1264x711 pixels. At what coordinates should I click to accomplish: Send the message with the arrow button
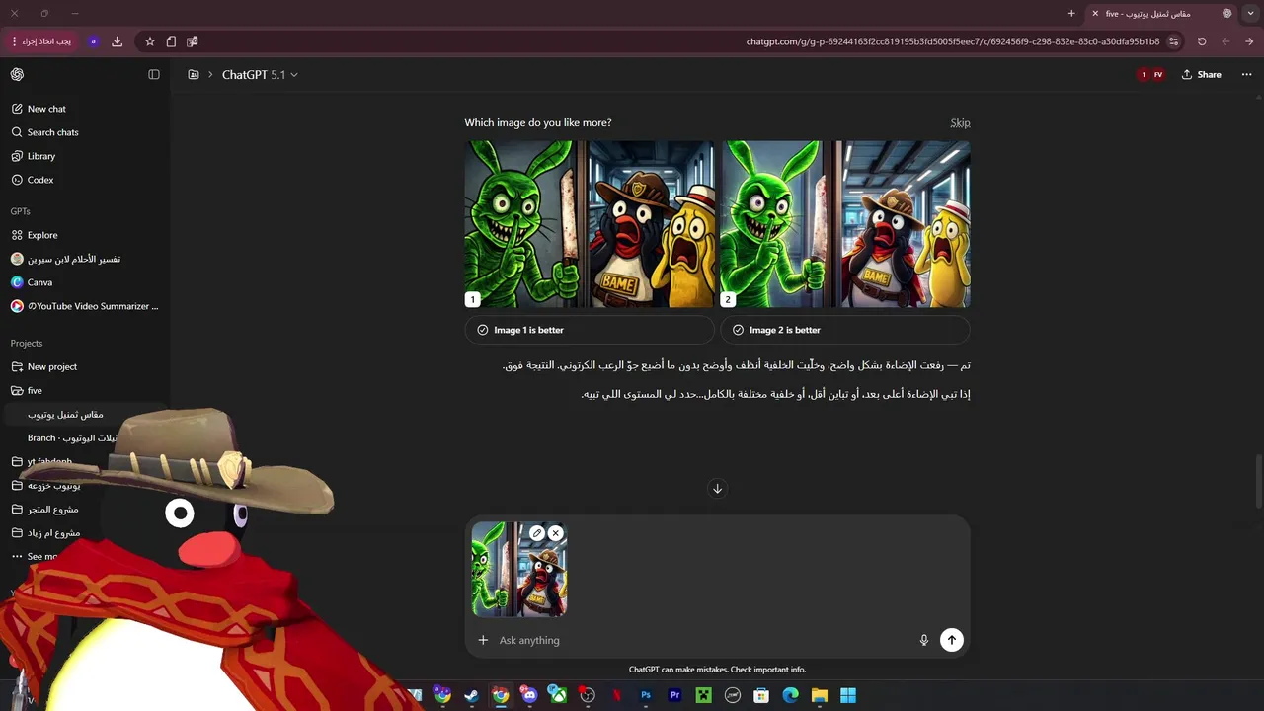point(952,640)
